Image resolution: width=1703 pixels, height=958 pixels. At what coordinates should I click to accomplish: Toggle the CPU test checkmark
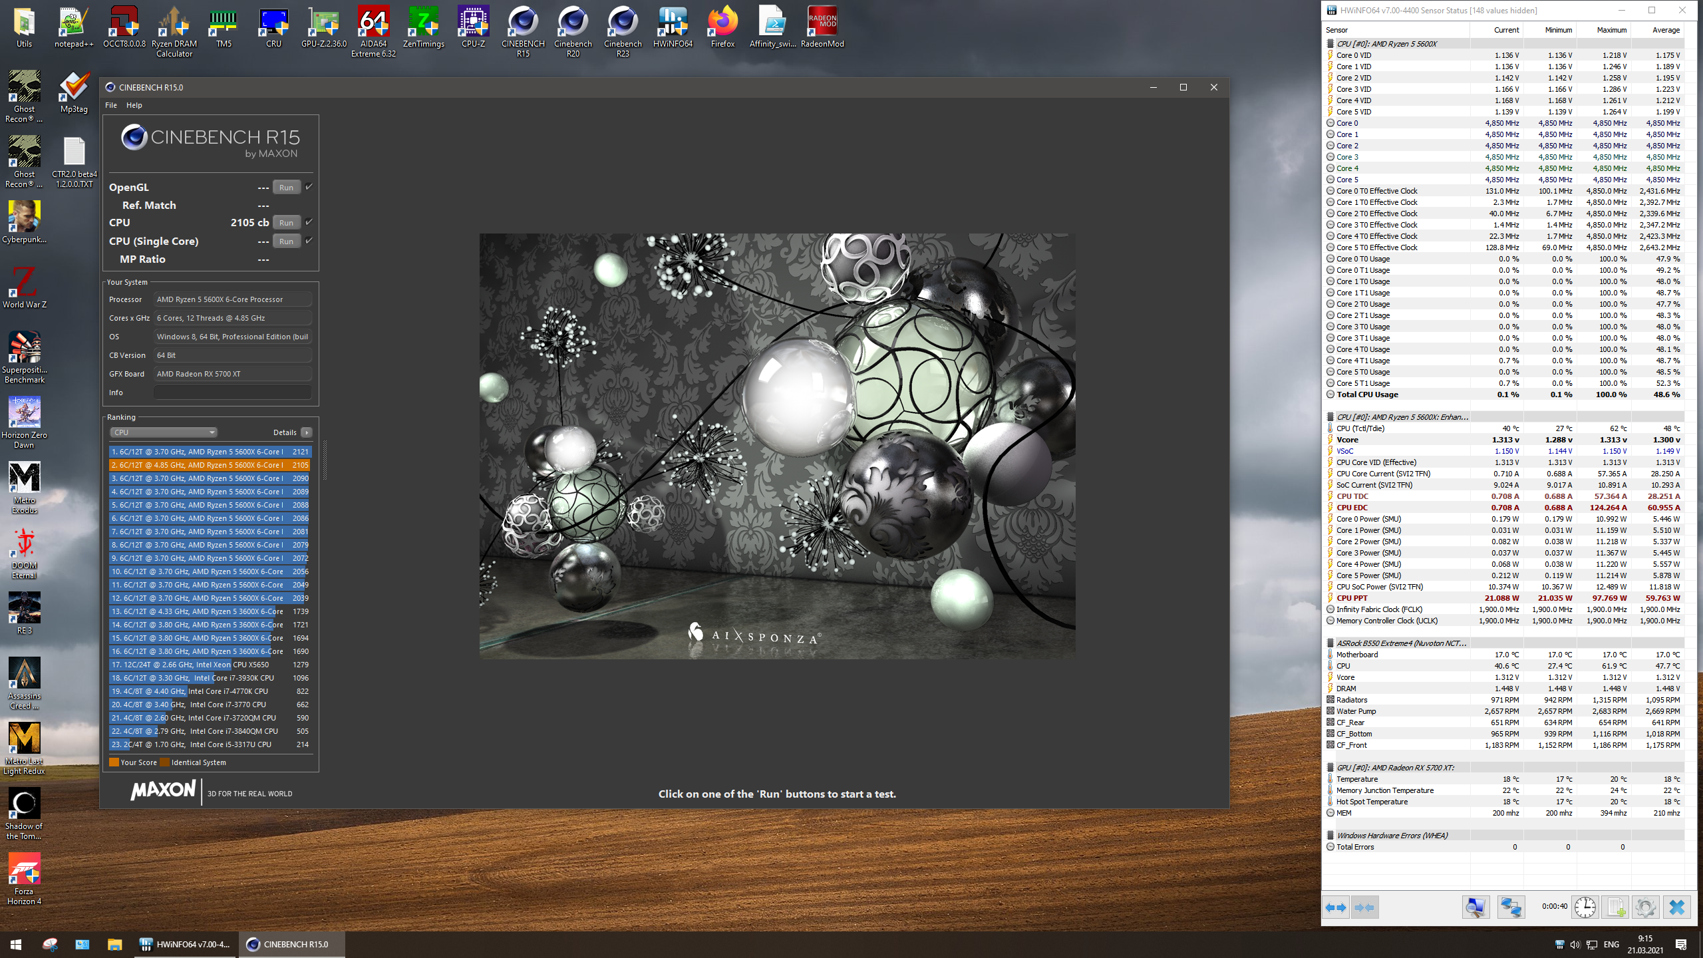(309, 222)
